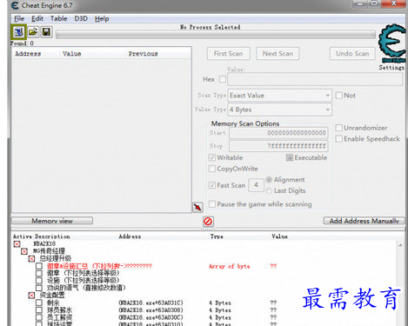
Task: Click Add Address Manually button
Action: (364, 221)
